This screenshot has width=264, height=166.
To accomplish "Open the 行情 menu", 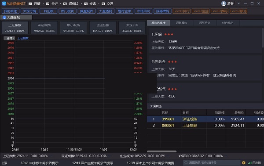I will pyautogui.click(x=37, y=4).
